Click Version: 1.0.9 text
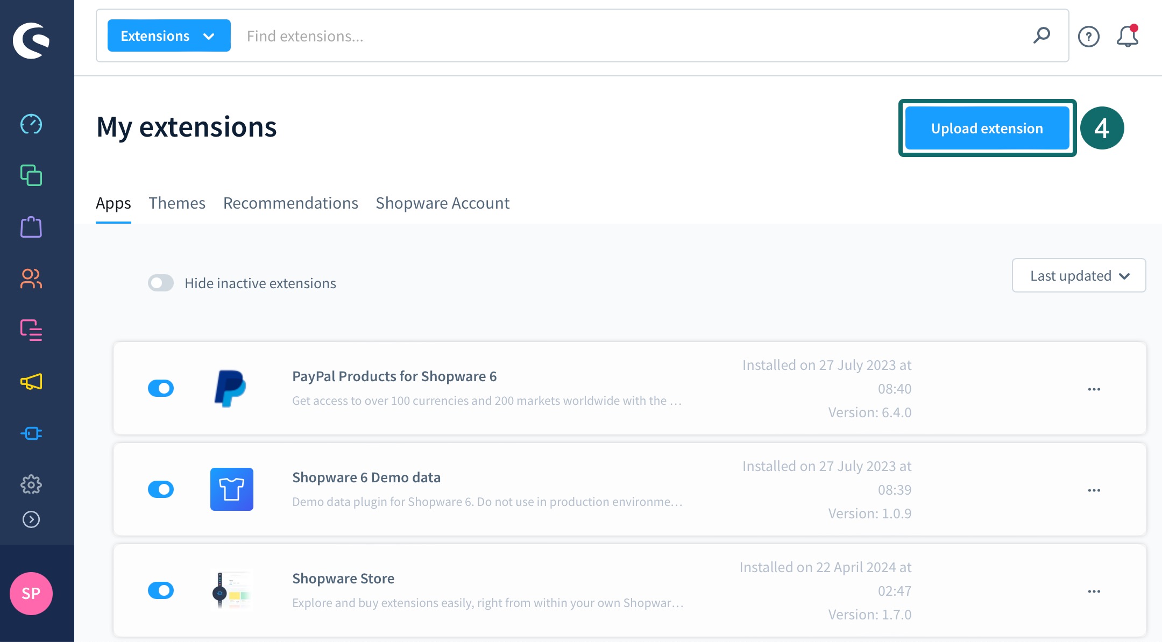The height and width of the screenshot is (642, 1162). click(x=870, y=513)
